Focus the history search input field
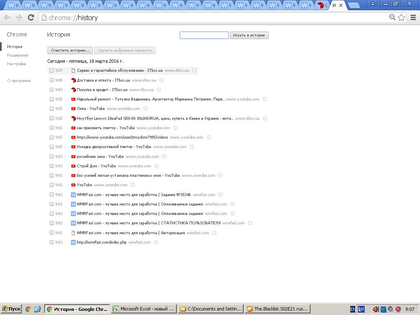This screenshot has width=420, height=315. click(x=204, y=35)
